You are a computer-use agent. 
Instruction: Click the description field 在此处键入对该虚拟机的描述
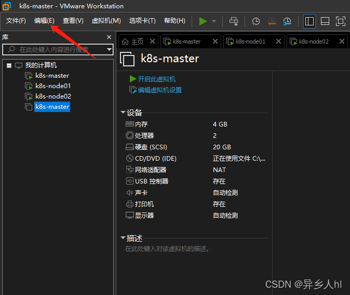coord(167,249)
